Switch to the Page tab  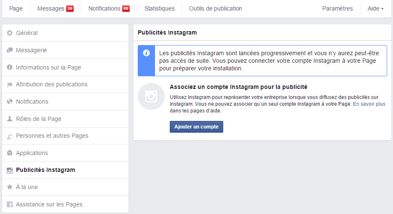[16, 8]
